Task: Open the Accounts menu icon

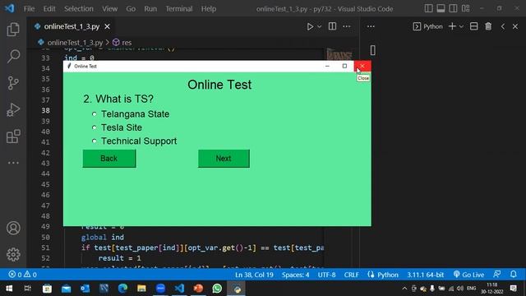Action: (13, 229)
